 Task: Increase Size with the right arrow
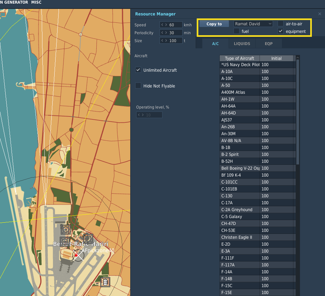(166, 40)
